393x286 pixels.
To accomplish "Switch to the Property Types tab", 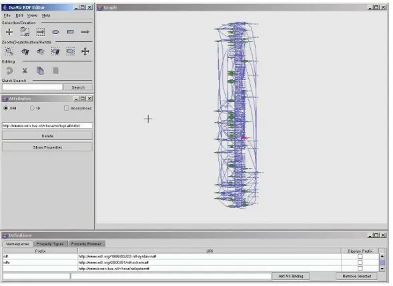I will pos(50,244).
